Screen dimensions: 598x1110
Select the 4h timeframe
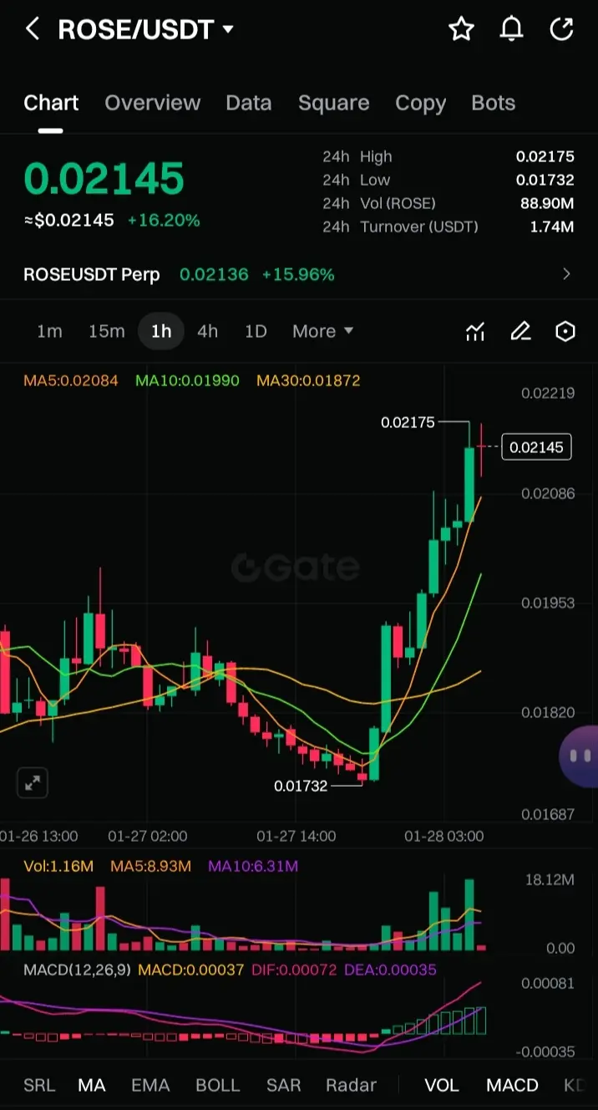tap(207, 331)
